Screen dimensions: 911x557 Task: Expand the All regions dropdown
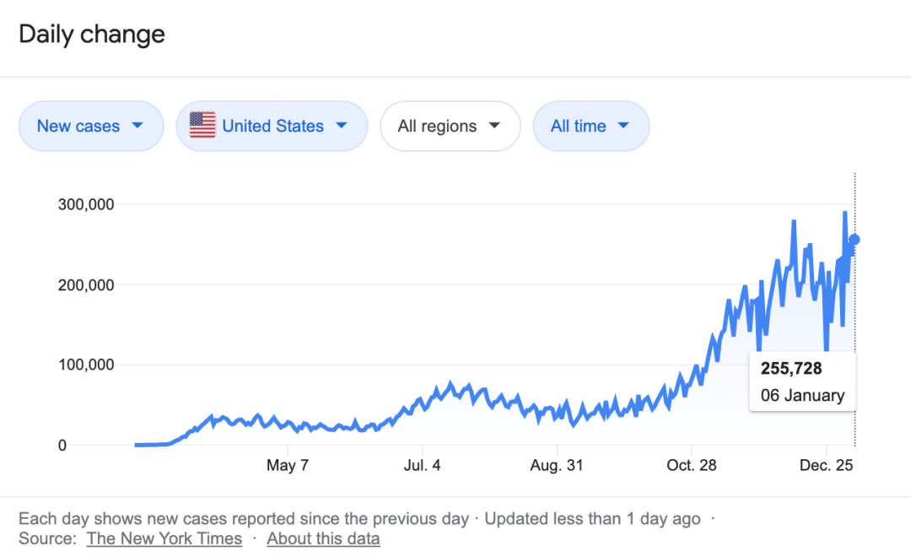pyautogui.click(x=450, y=127)
